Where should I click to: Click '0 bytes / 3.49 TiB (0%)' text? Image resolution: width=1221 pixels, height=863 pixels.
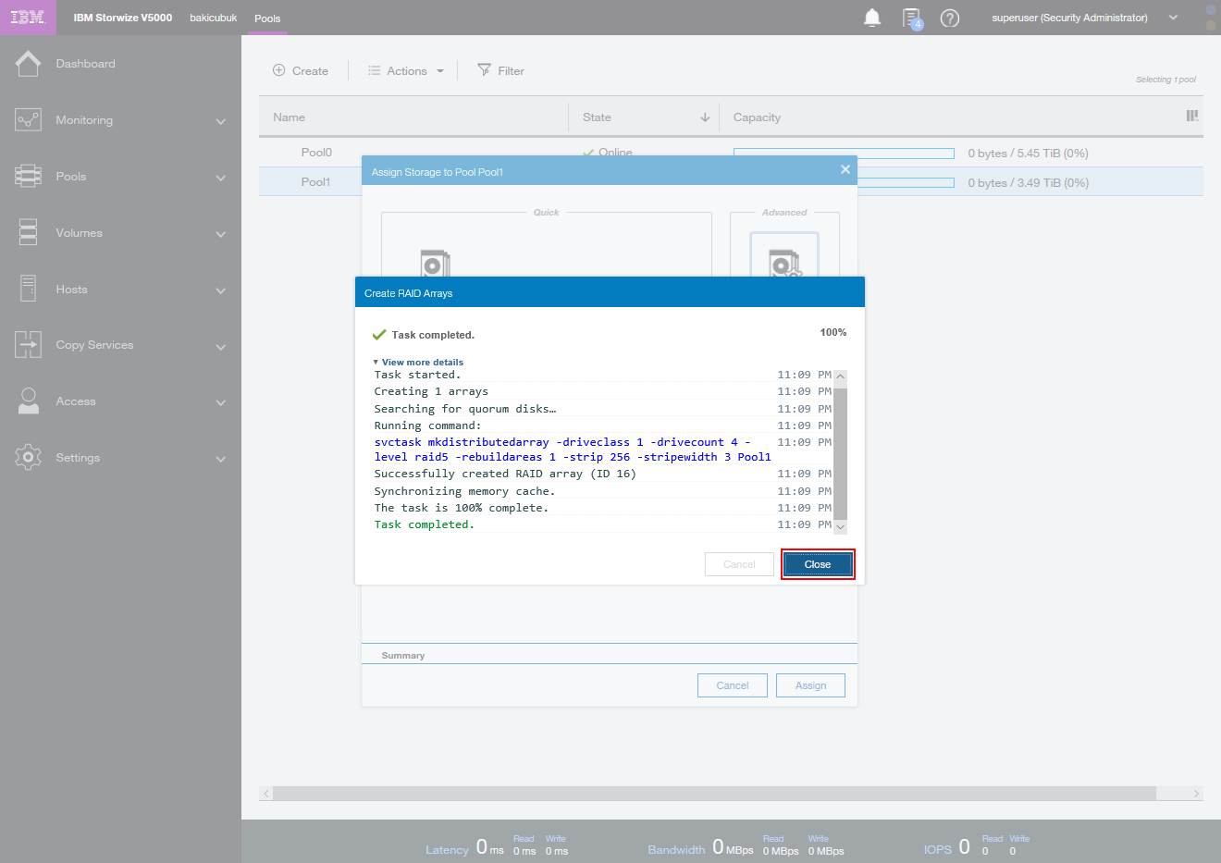tap(1028, 183)
